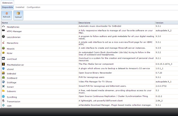The height and width of the screenshot is (116, 178).
Task: Click the HTPC-Manager plugin icon
Action: tap(3, 30)
